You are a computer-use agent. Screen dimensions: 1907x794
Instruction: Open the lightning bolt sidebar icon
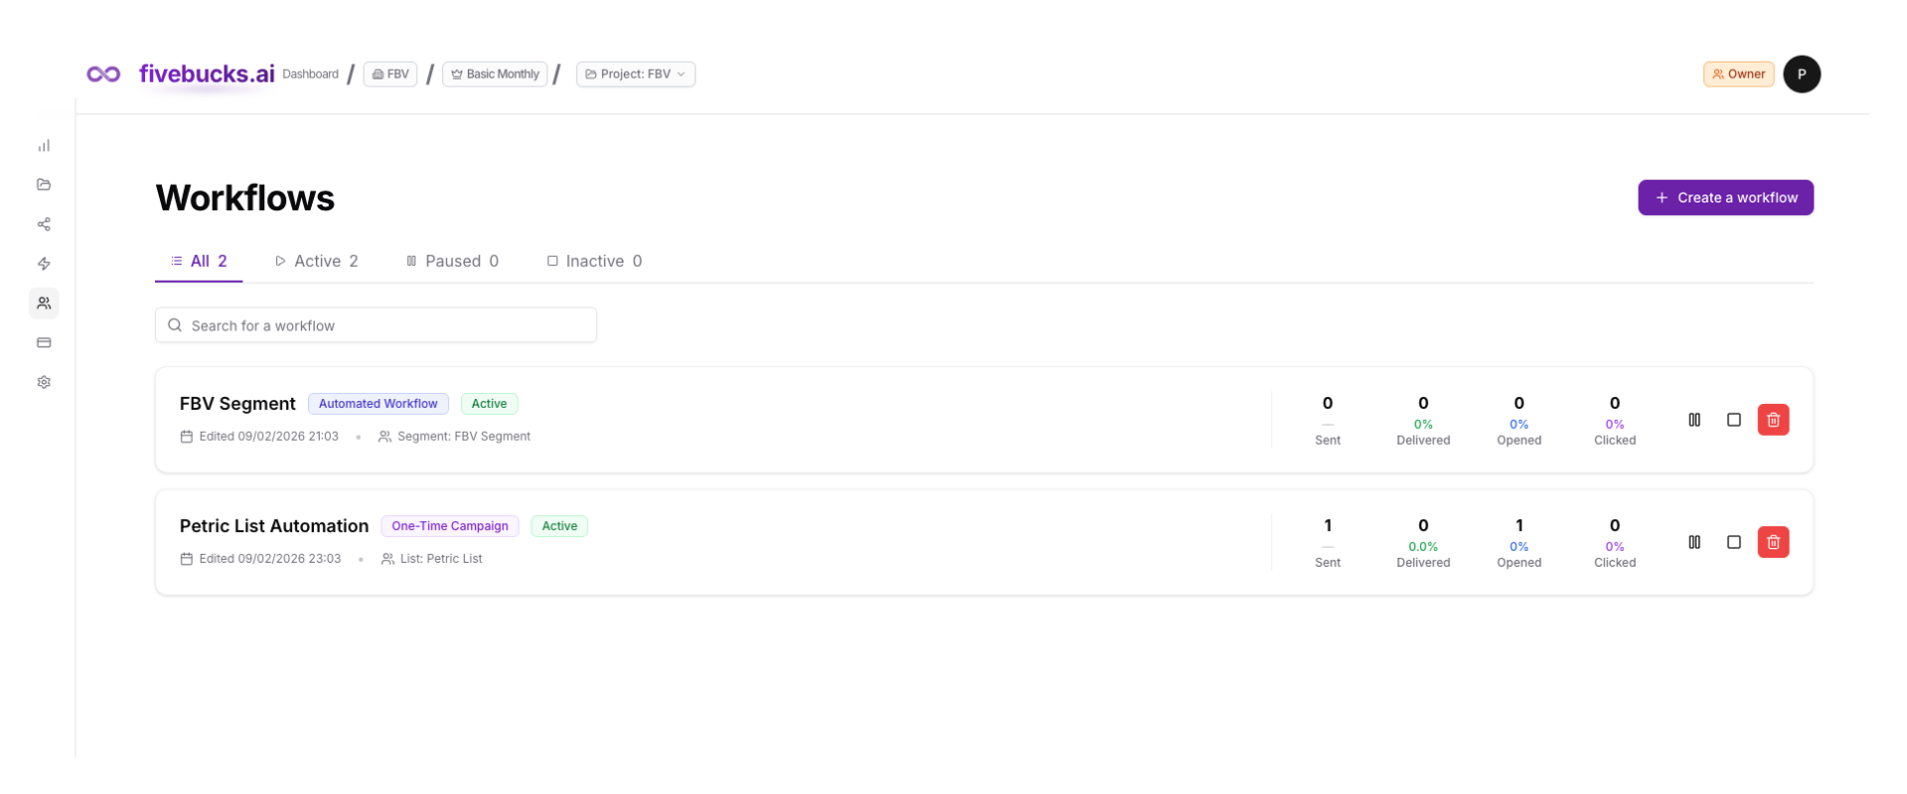click(44, 264)
